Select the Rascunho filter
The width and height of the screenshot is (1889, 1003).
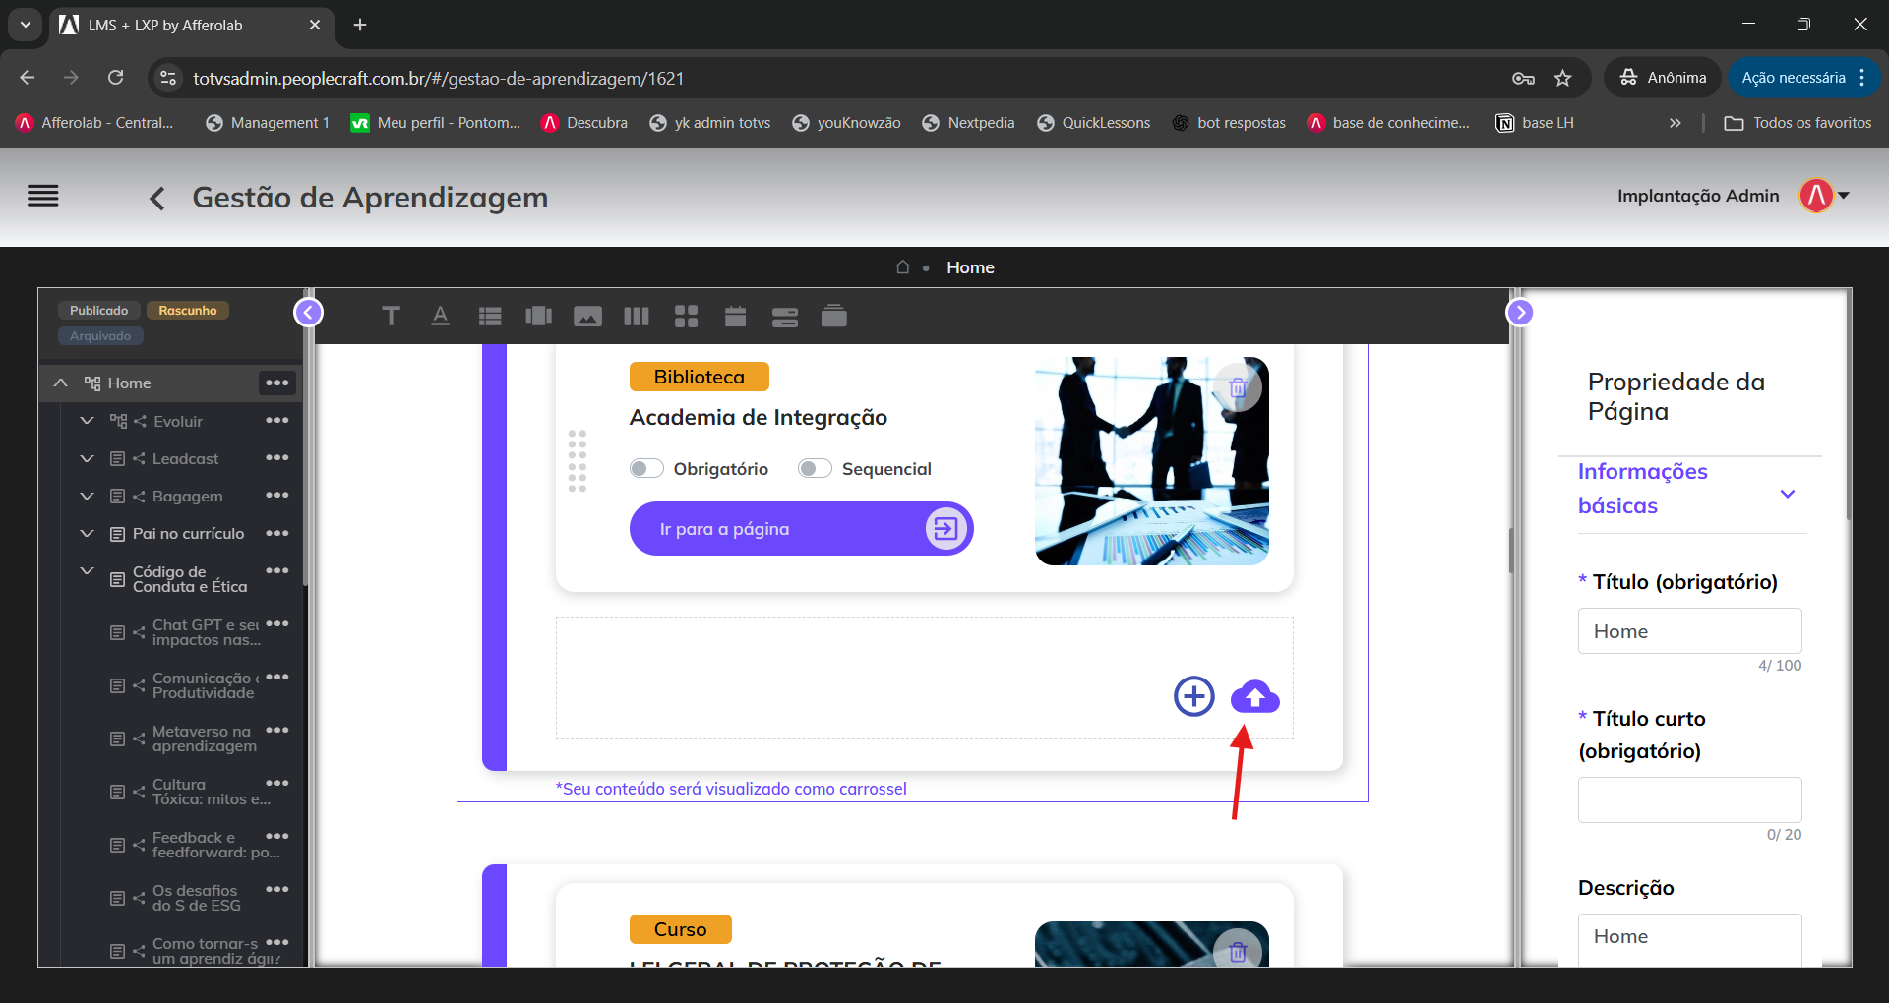187,309
